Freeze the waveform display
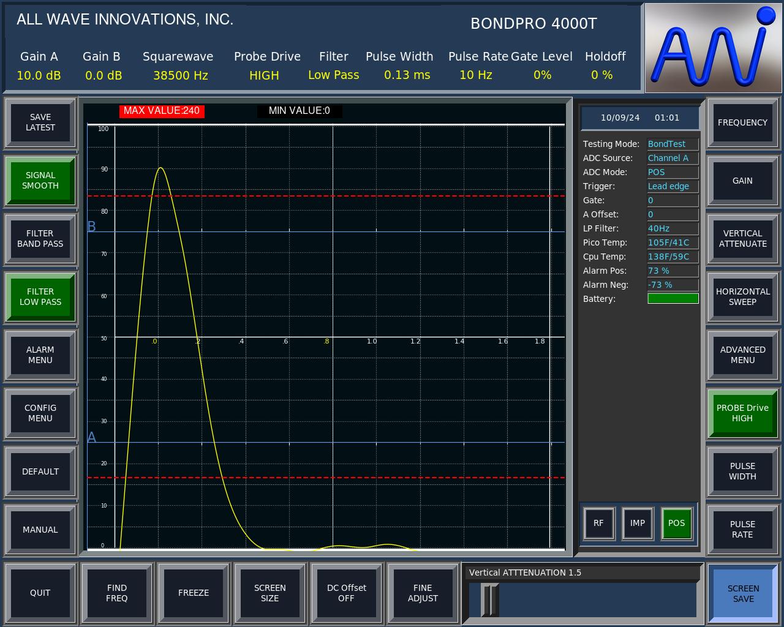This screenshot has width=784, height=627. pyautogui.click(x=194, y=593)
